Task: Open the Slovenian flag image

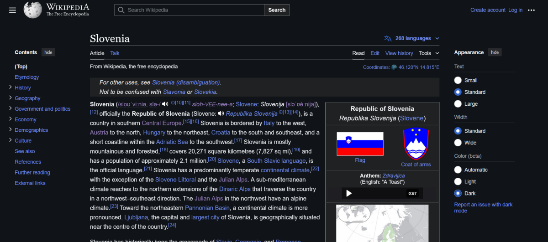Action: 360,144
